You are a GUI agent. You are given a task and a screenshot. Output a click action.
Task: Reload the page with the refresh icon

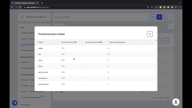click(x=20, y=7)
